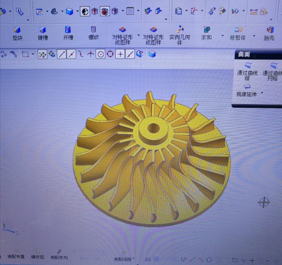This screenshot has height=265, width=282.
Task: Open the Layer Settings icon
Action: coord(178,11)
